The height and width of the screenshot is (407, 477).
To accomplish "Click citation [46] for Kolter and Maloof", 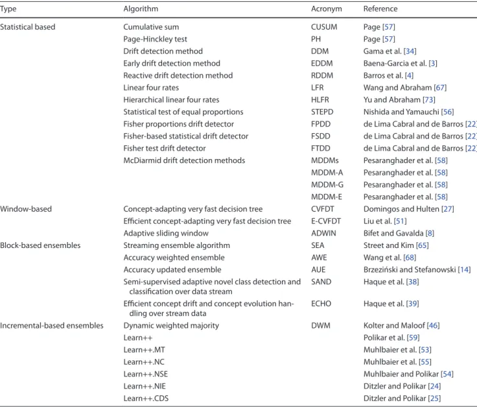I will [433, 326].
